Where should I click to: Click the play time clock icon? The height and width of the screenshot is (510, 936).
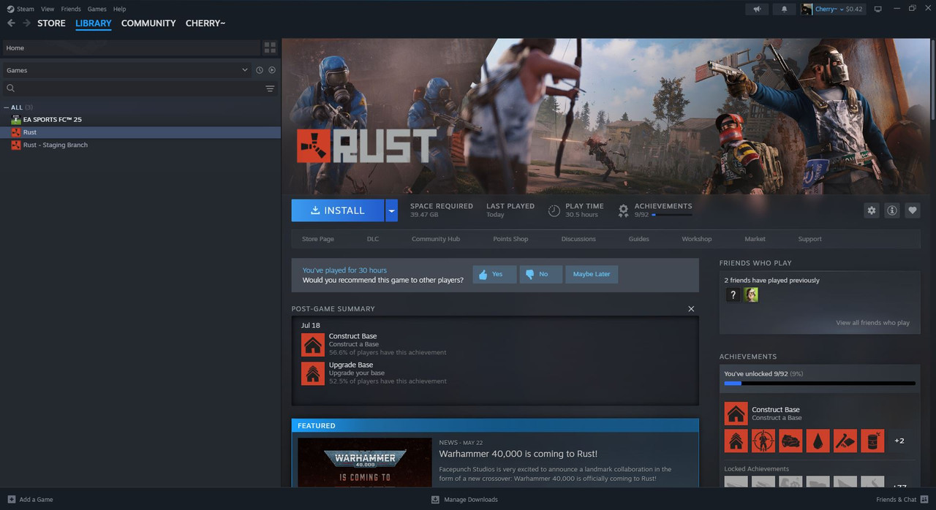point(554,210)
